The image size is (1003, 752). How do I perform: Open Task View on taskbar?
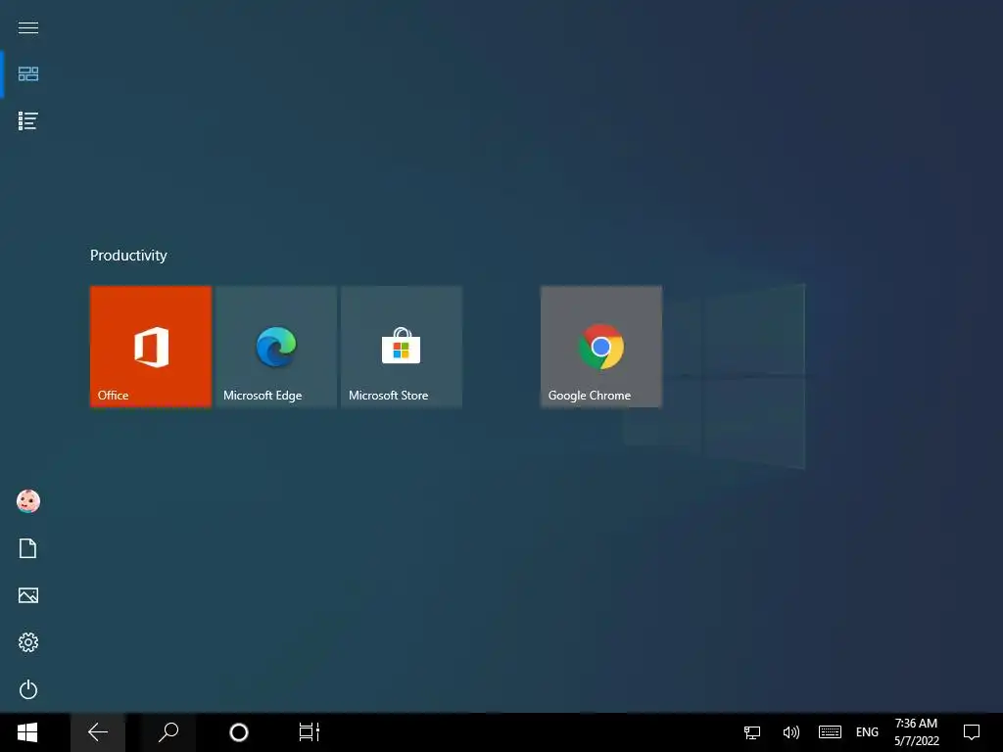(x=309, y=732)
